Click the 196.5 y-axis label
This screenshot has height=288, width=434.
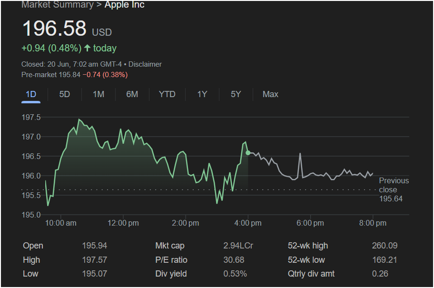tap(31, 157)
